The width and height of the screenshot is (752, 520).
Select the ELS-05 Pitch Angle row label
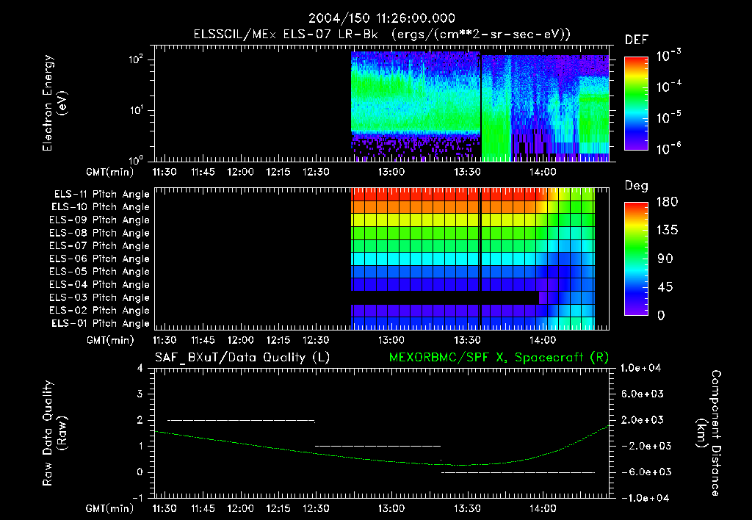click(100, 272)
